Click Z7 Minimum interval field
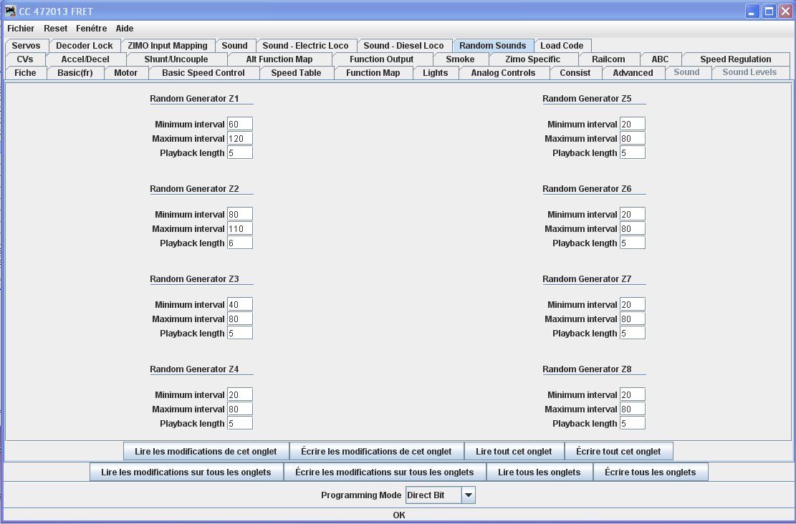796x524 pixels. [633, 305]
